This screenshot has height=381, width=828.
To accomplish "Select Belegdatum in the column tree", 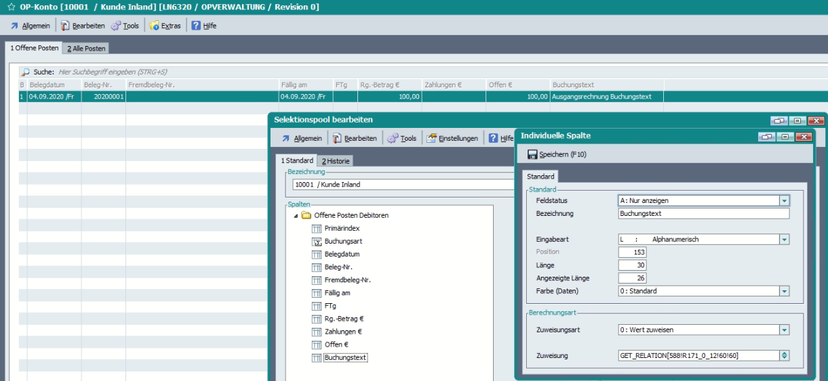I will click(x=342, y=254).
